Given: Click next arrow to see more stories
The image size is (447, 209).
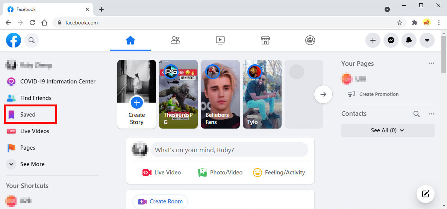Looking at the screenshot, I should click(323, 94).
